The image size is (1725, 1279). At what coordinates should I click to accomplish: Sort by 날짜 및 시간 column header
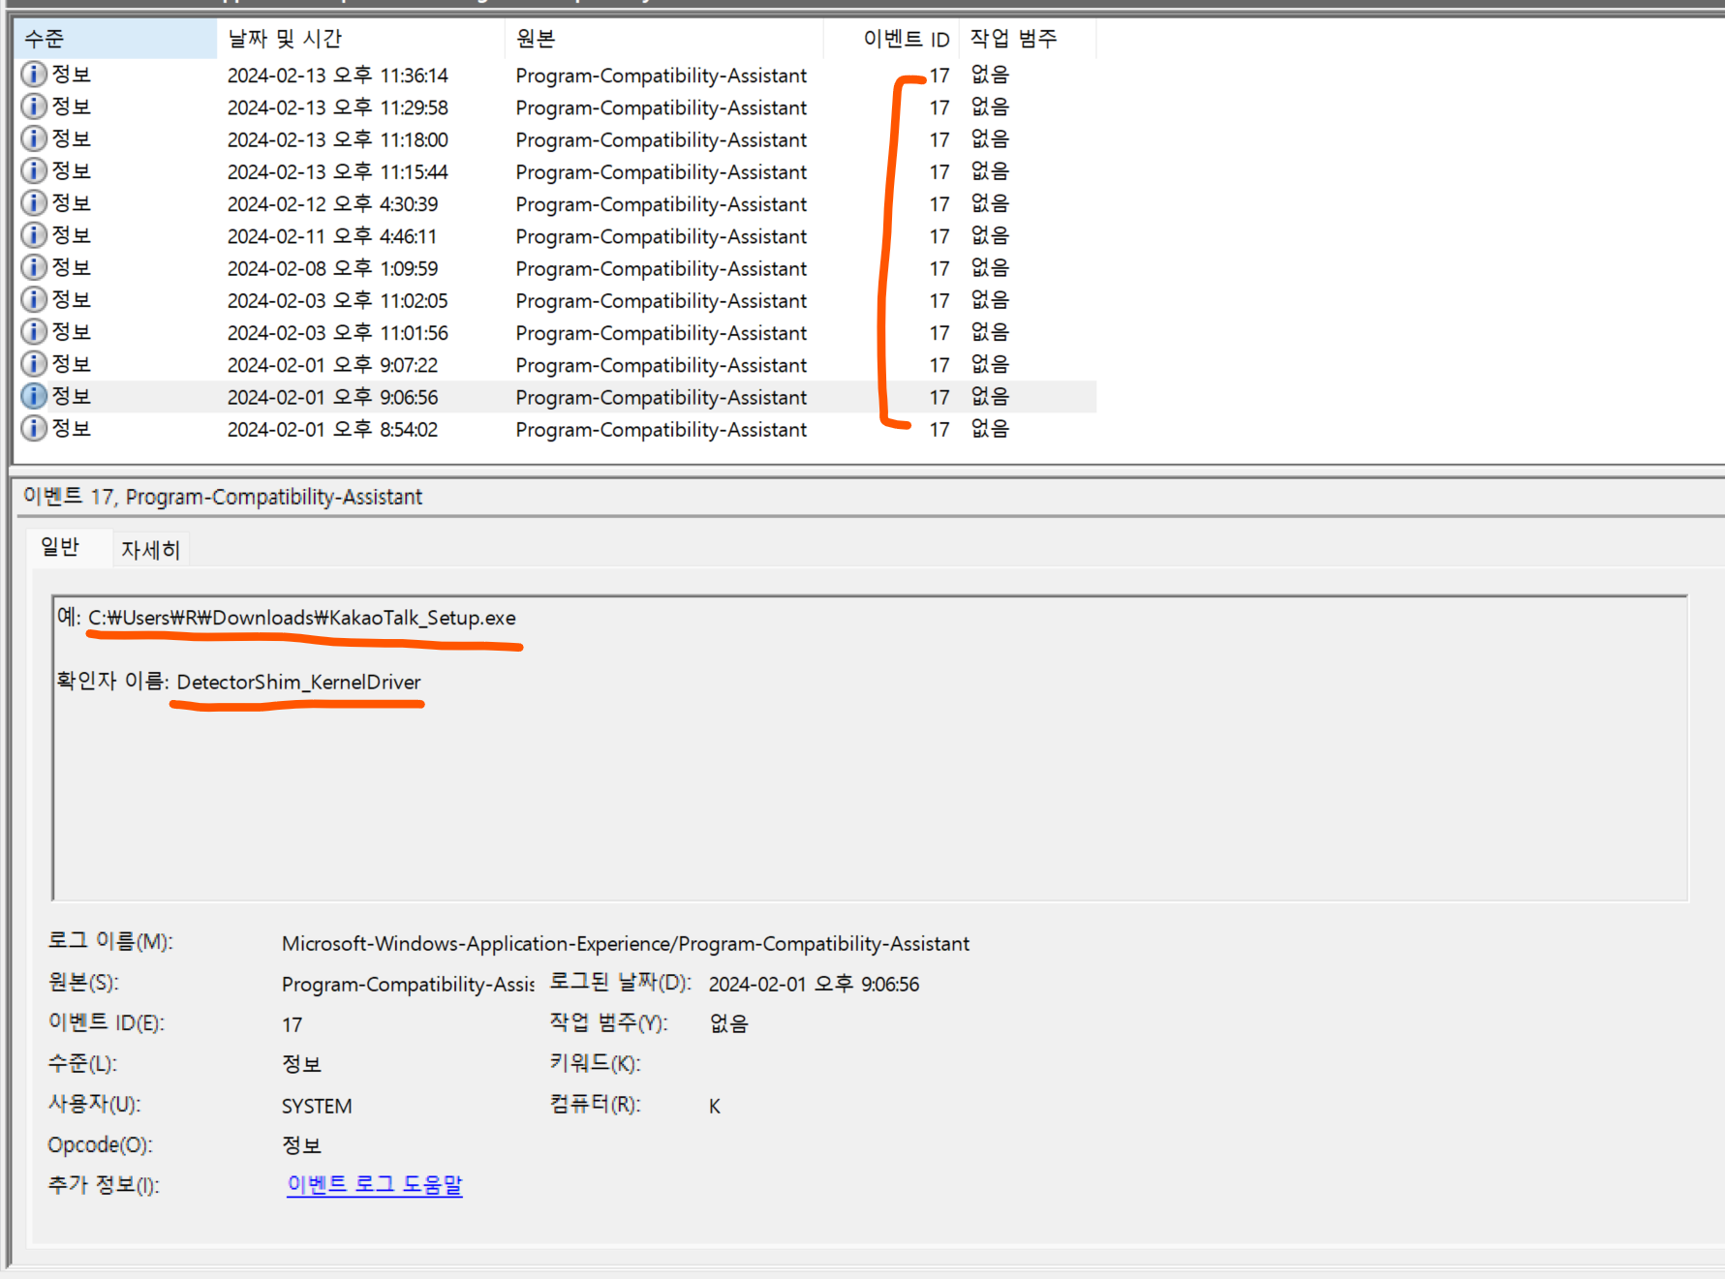[x=360, y=39]
